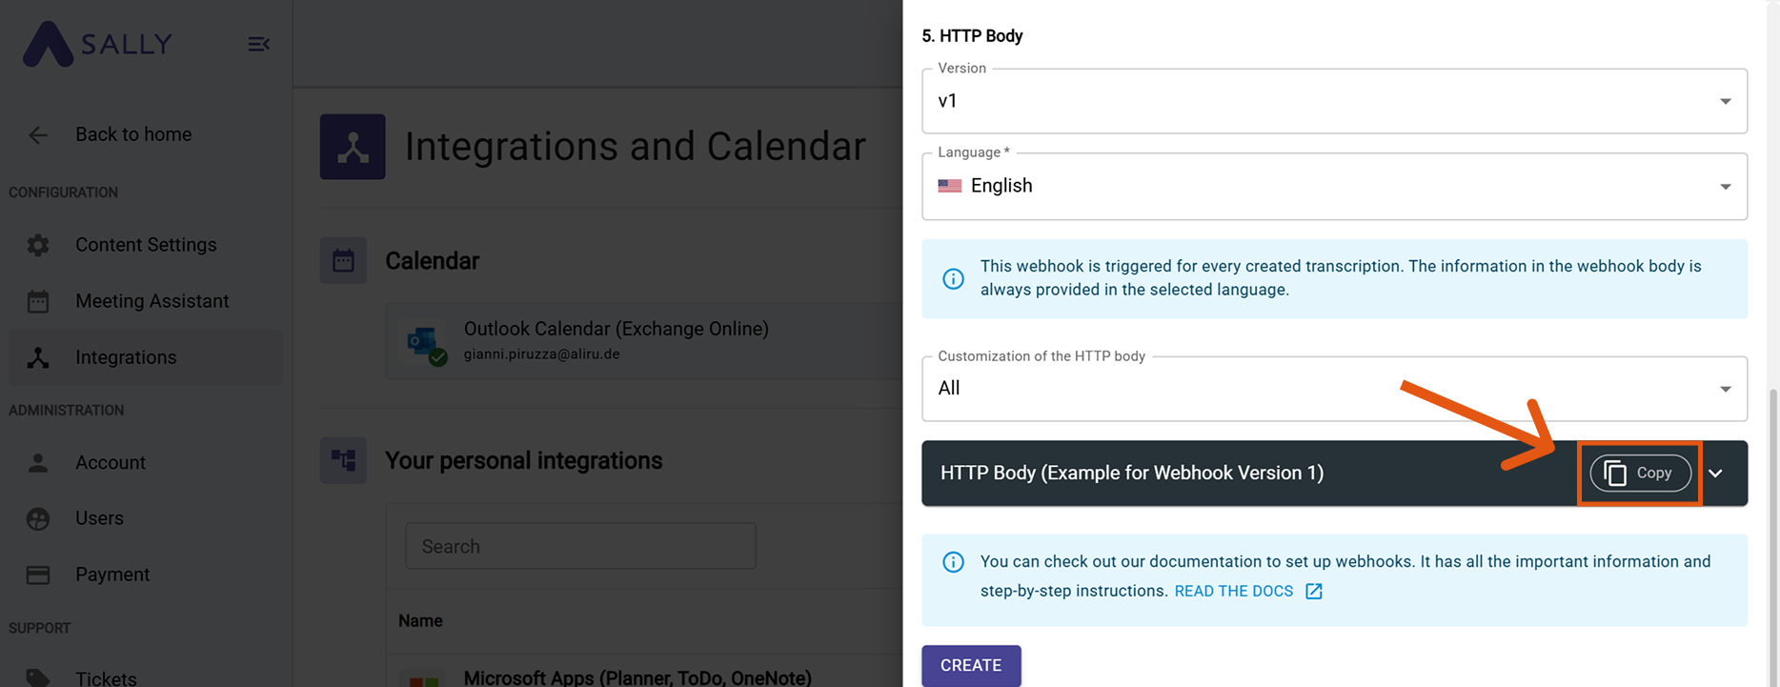Viewport: 1780px width, 687px height.
Task: Copy the HTTP Body example
Action: coord(1640,474)
